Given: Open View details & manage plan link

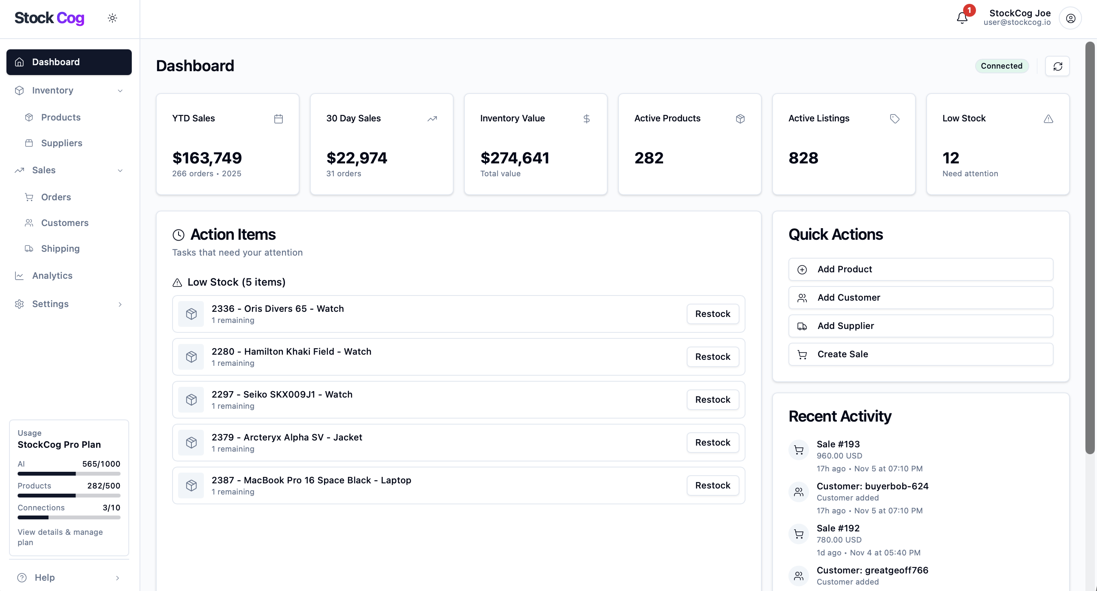Looking at the screenshot, I should click(60, 537).
